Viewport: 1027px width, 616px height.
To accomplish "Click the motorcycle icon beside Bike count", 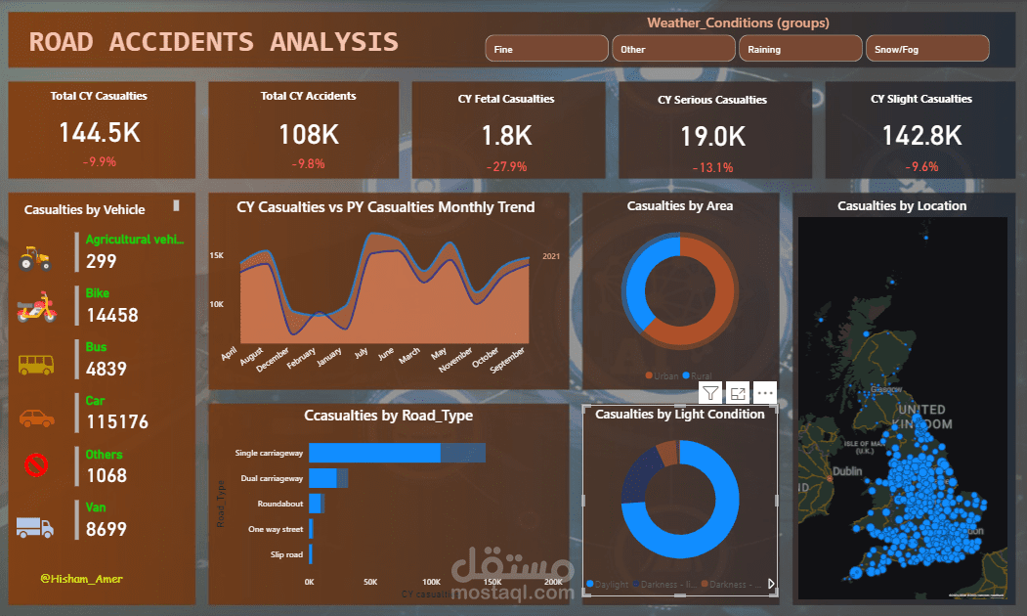I will pyautogui.click(x=35, y=306).
